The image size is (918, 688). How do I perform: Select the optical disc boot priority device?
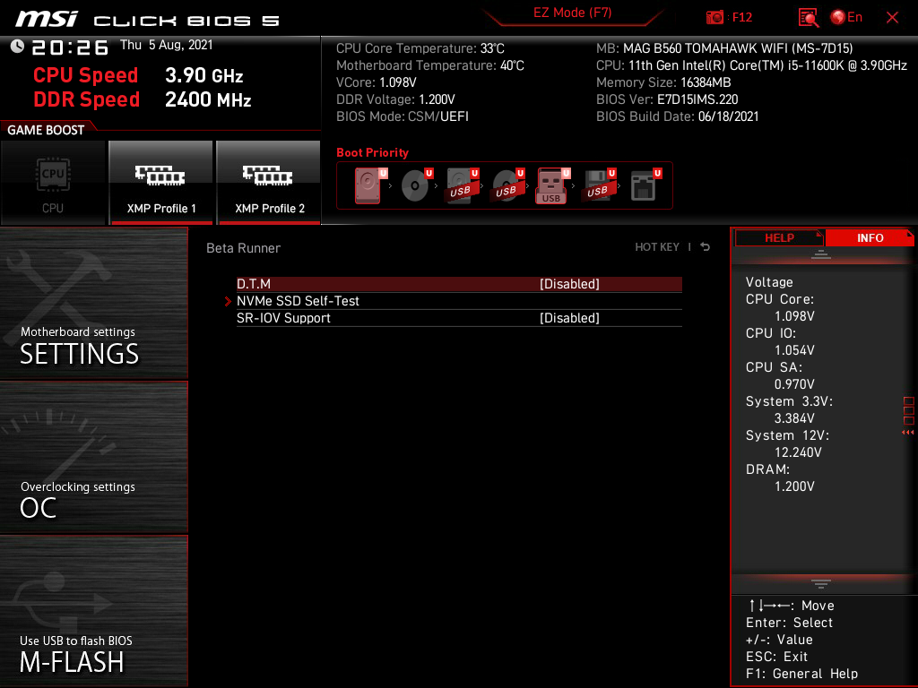coord(416,185)
